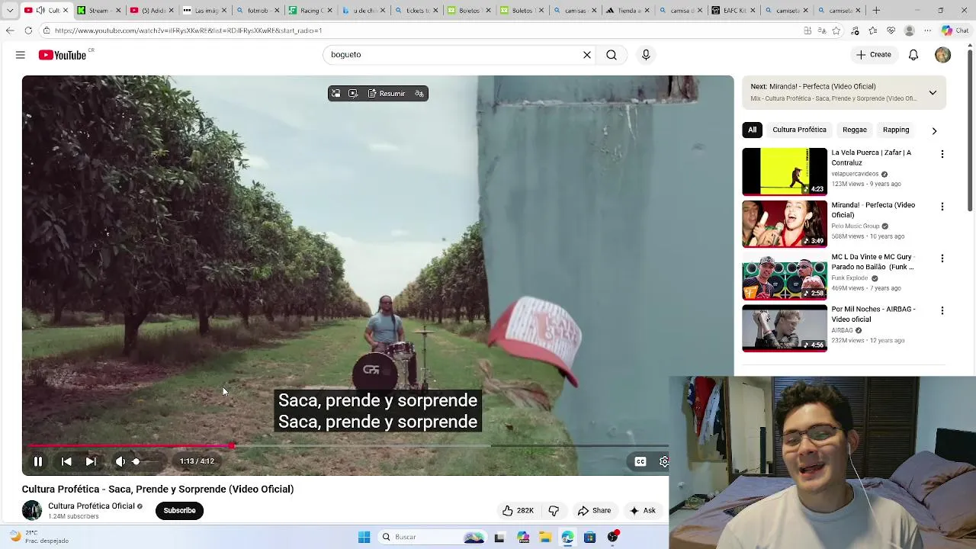Seek on the red video progress bar
The width and height of the screenshot is (976, 549).
tap(130, 447)
